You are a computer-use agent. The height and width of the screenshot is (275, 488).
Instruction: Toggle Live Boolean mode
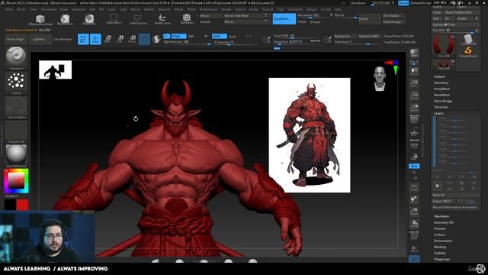pos(63,39)
